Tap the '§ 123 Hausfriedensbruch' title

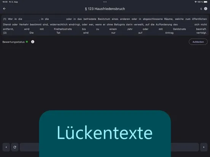pyautogui.click(x=105, y=9)
